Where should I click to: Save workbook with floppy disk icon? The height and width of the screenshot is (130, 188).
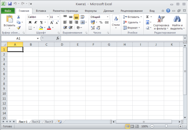(x=10, y=4)
